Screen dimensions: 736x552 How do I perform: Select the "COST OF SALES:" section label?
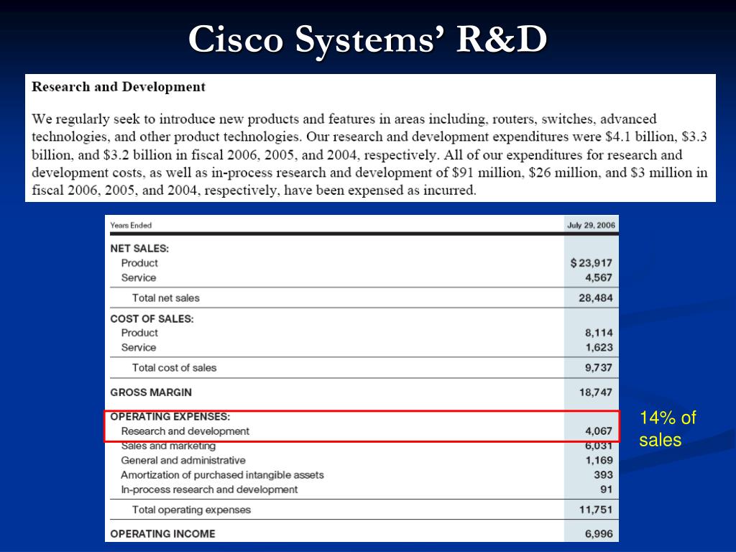[152, 318]
